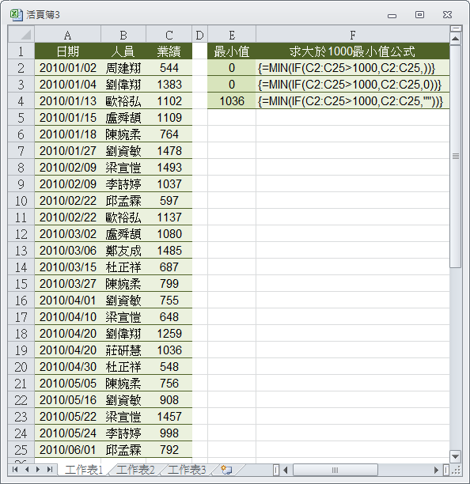
Task: Select column D header
Action: 200,35
